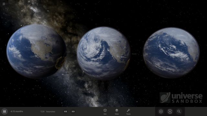Click the 4.15 months elapsed time

click(x=17, y=111)
